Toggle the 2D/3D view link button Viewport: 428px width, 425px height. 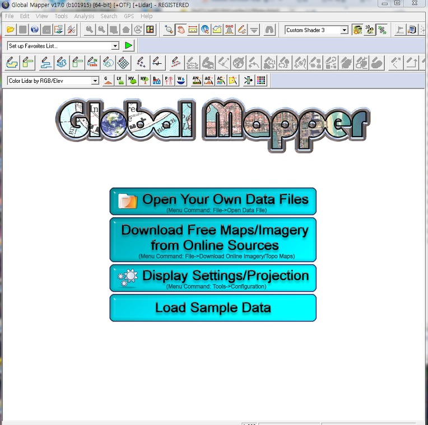(382, 30)
